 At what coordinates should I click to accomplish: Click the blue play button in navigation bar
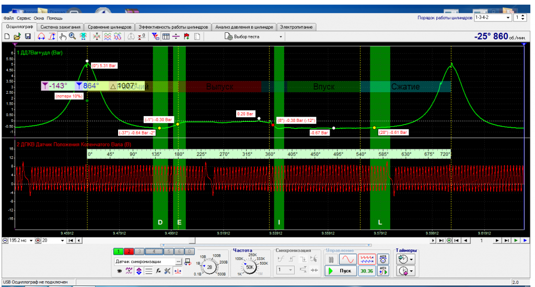coord(525,241)
